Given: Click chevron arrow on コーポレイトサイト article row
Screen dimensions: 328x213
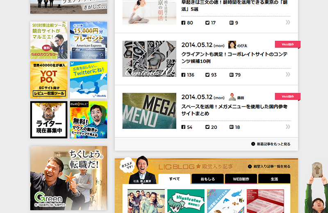Looking at the screenshot, I should click(288, 74).
